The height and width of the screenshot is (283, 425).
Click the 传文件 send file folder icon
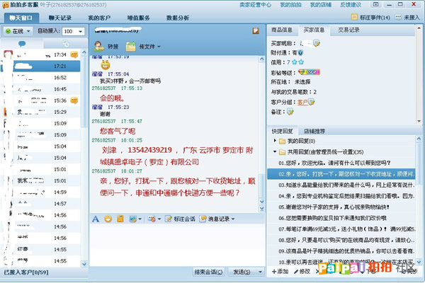tap(130, 47)
